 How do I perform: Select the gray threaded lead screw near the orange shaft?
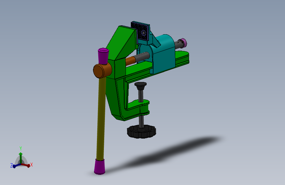(142, 56)
